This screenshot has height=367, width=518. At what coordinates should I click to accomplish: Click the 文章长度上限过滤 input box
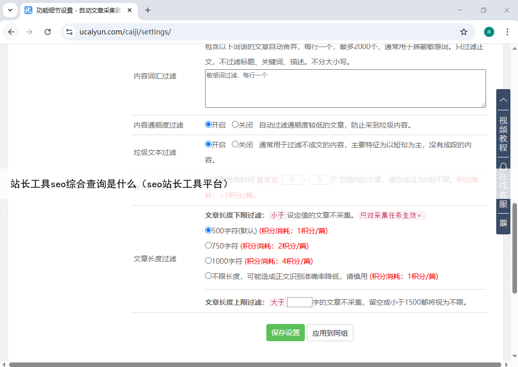(x=299, y=302)
